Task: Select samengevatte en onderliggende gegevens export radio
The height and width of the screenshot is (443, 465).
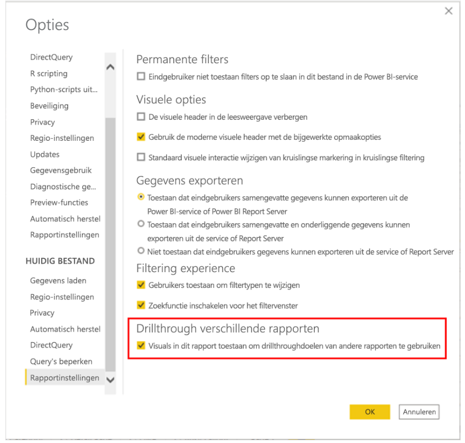Action: pyautogui.click(x=141, y=224)
